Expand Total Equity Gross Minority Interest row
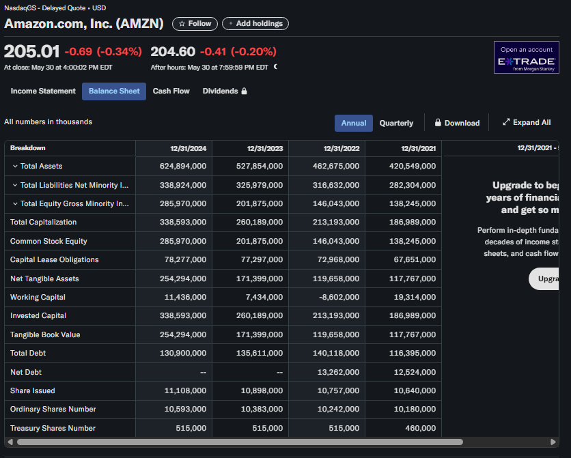Image resolution: width=571 pixels, height=458 pixels. (15, 203)
